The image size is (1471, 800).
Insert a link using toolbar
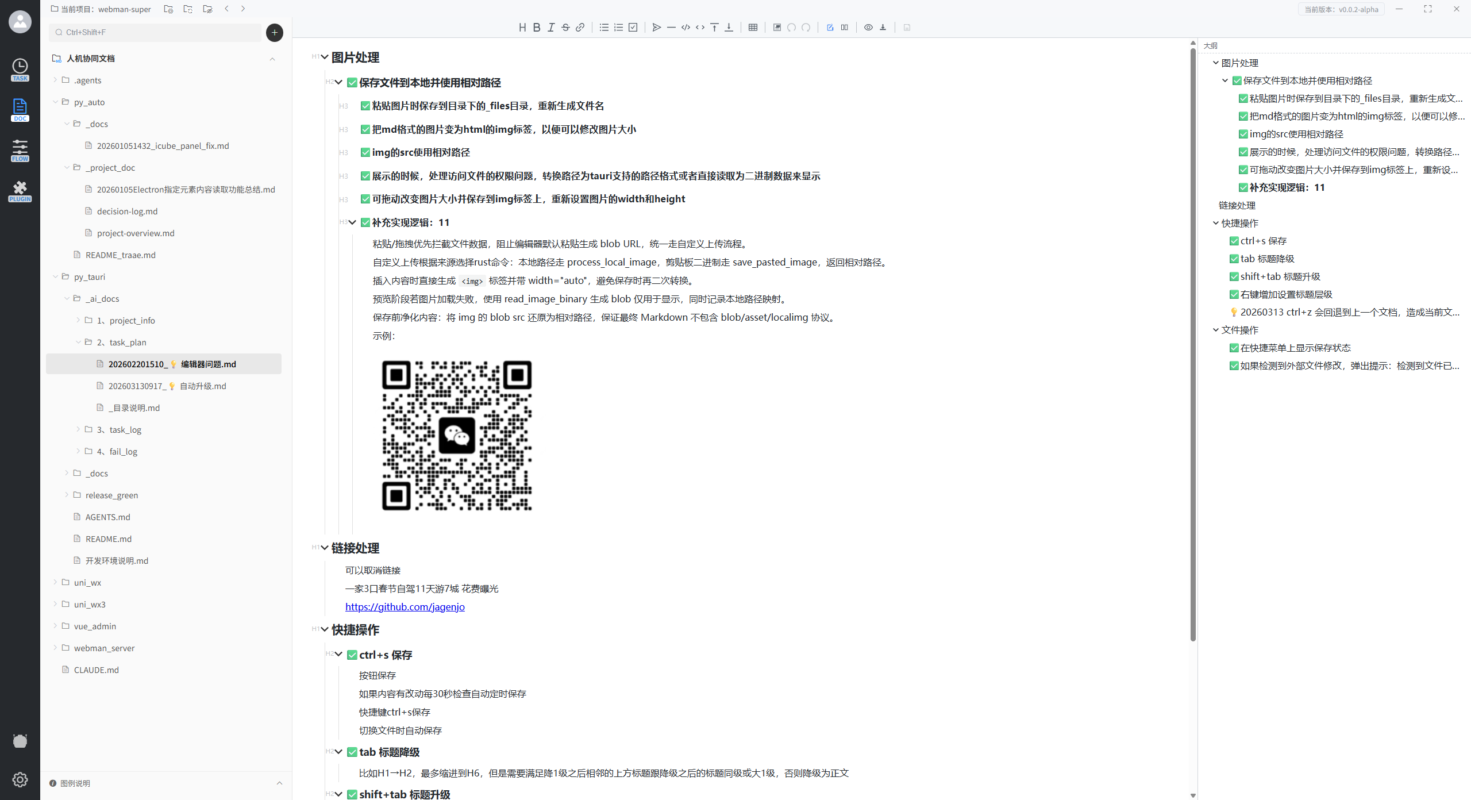(x=580, y=27)
